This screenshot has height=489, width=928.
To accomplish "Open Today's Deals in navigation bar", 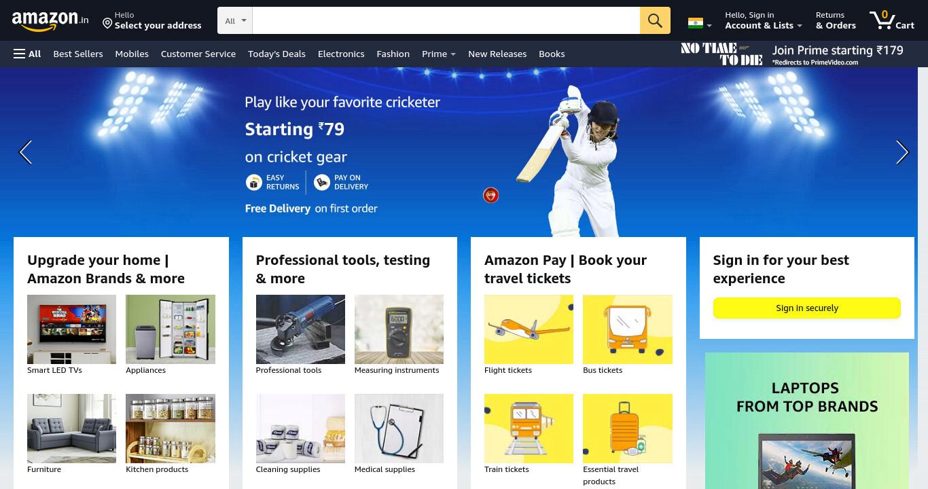I will pos(276,54).
